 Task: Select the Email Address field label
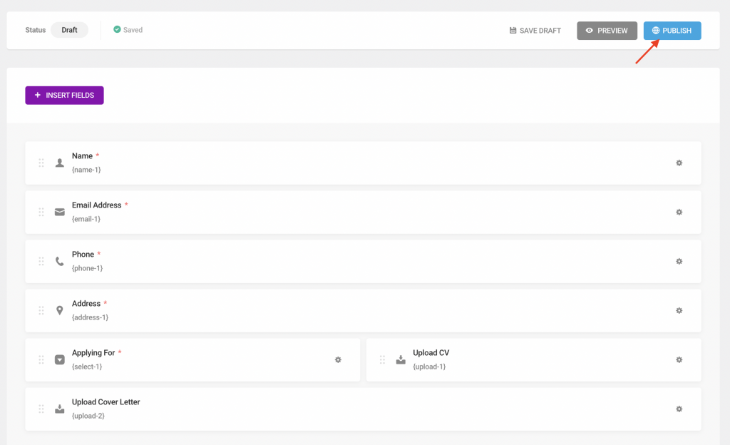click(97, 205)
